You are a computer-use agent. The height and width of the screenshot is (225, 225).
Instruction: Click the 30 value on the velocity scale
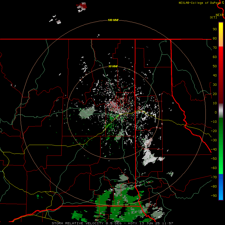[x=215, y=85]
